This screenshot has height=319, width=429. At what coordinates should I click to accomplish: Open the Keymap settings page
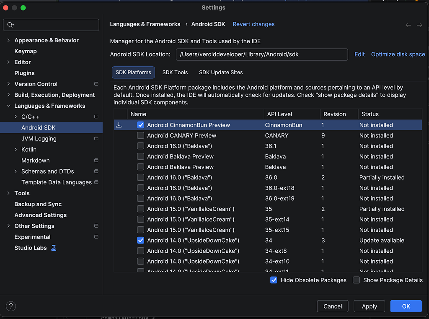26,51
